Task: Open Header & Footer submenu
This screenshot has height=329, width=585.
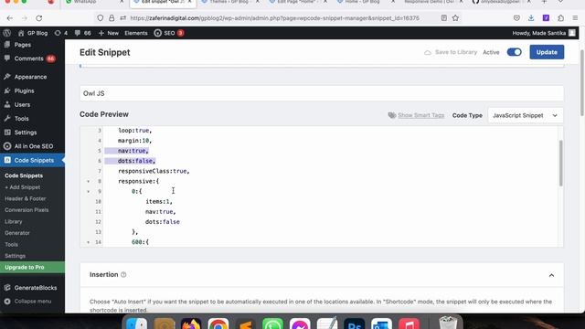Action: (x=25, y=198)
